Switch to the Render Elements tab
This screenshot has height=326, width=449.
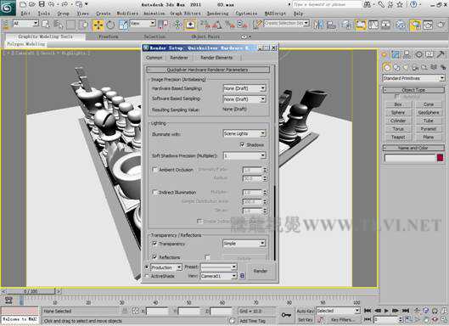[x=216, y=58]
